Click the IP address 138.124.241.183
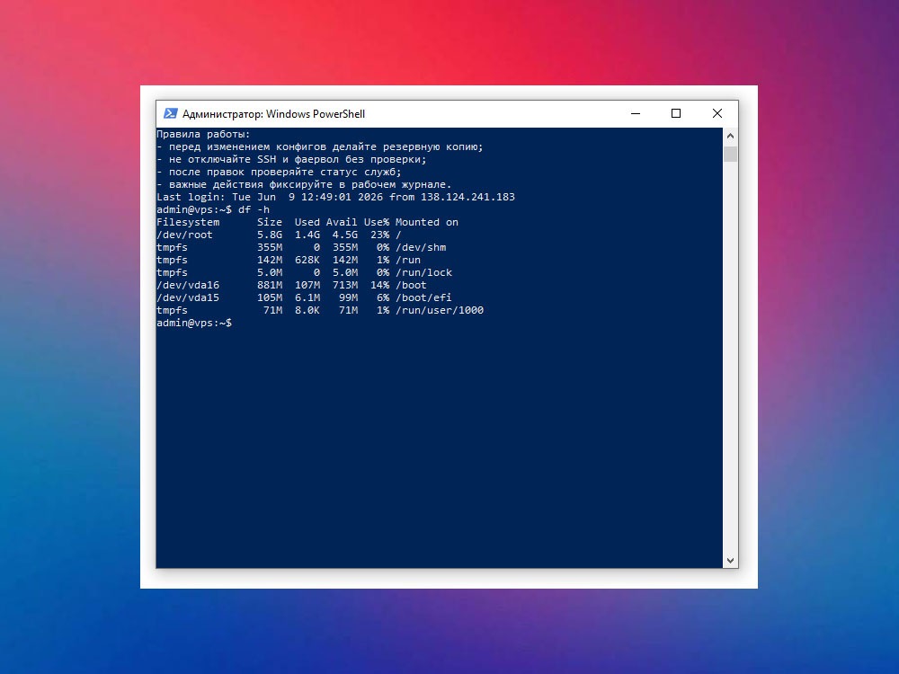This screenshot has height=674, width=899. point(467,197)
